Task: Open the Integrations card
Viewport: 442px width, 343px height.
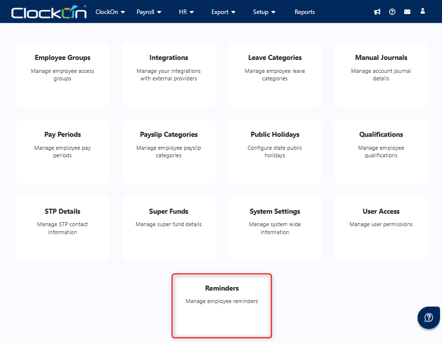Action: (169, 75)
